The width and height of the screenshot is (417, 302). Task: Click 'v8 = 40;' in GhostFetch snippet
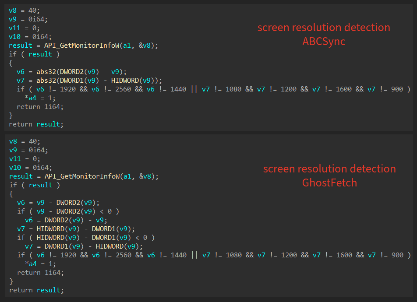(25, 141)
